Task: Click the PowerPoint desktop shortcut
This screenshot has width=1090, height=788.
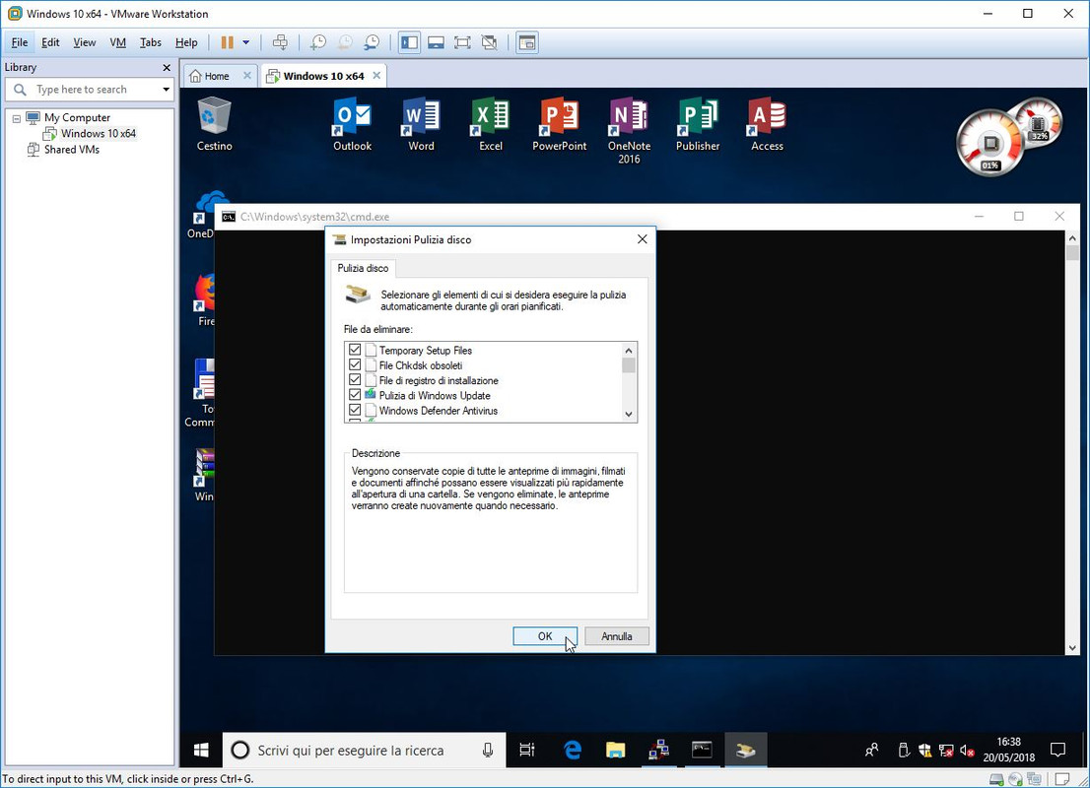Action: (560, 125)
